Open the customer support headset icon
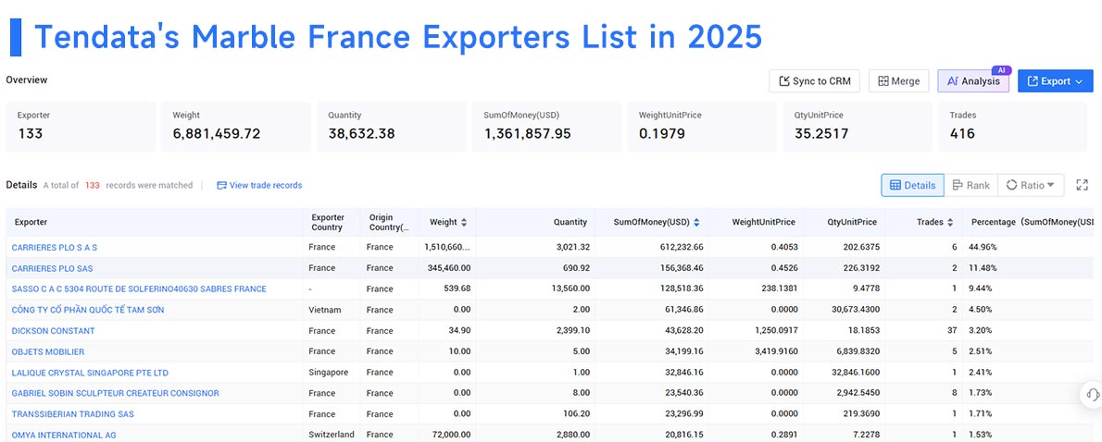 1092,394
